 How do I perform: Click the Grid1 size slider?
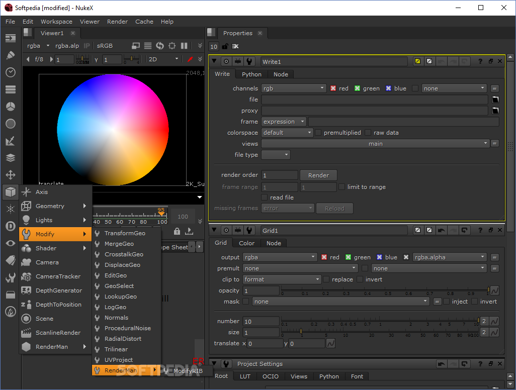point(380,332)
